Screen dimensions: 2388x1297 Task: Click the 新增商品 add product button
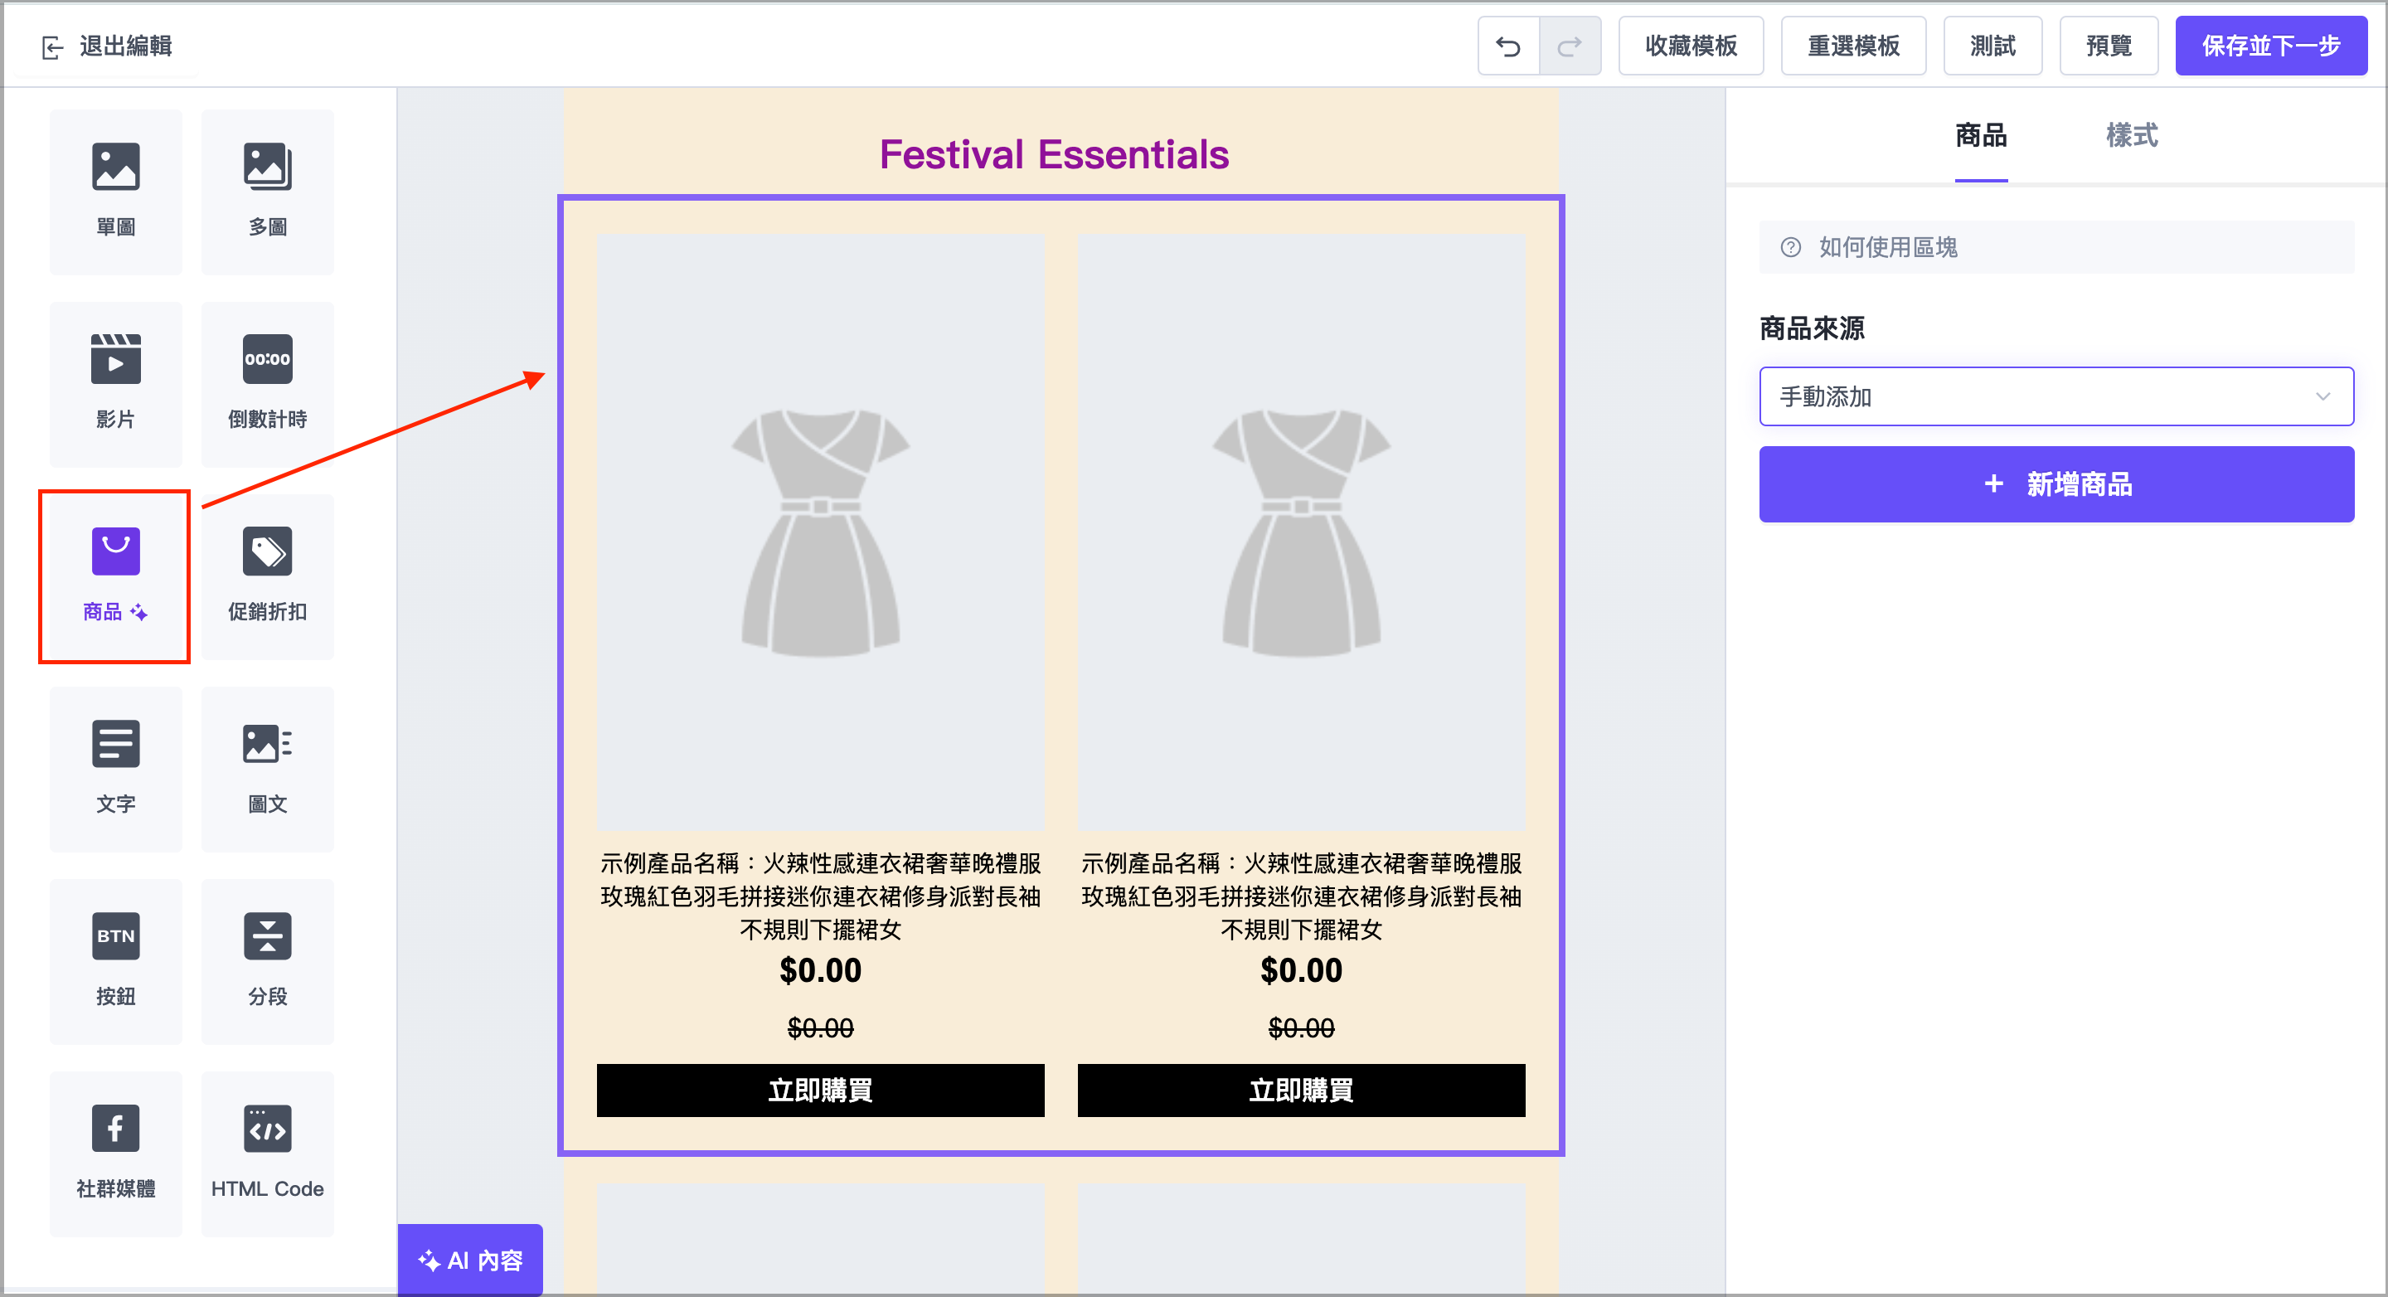coord(2056,484)
